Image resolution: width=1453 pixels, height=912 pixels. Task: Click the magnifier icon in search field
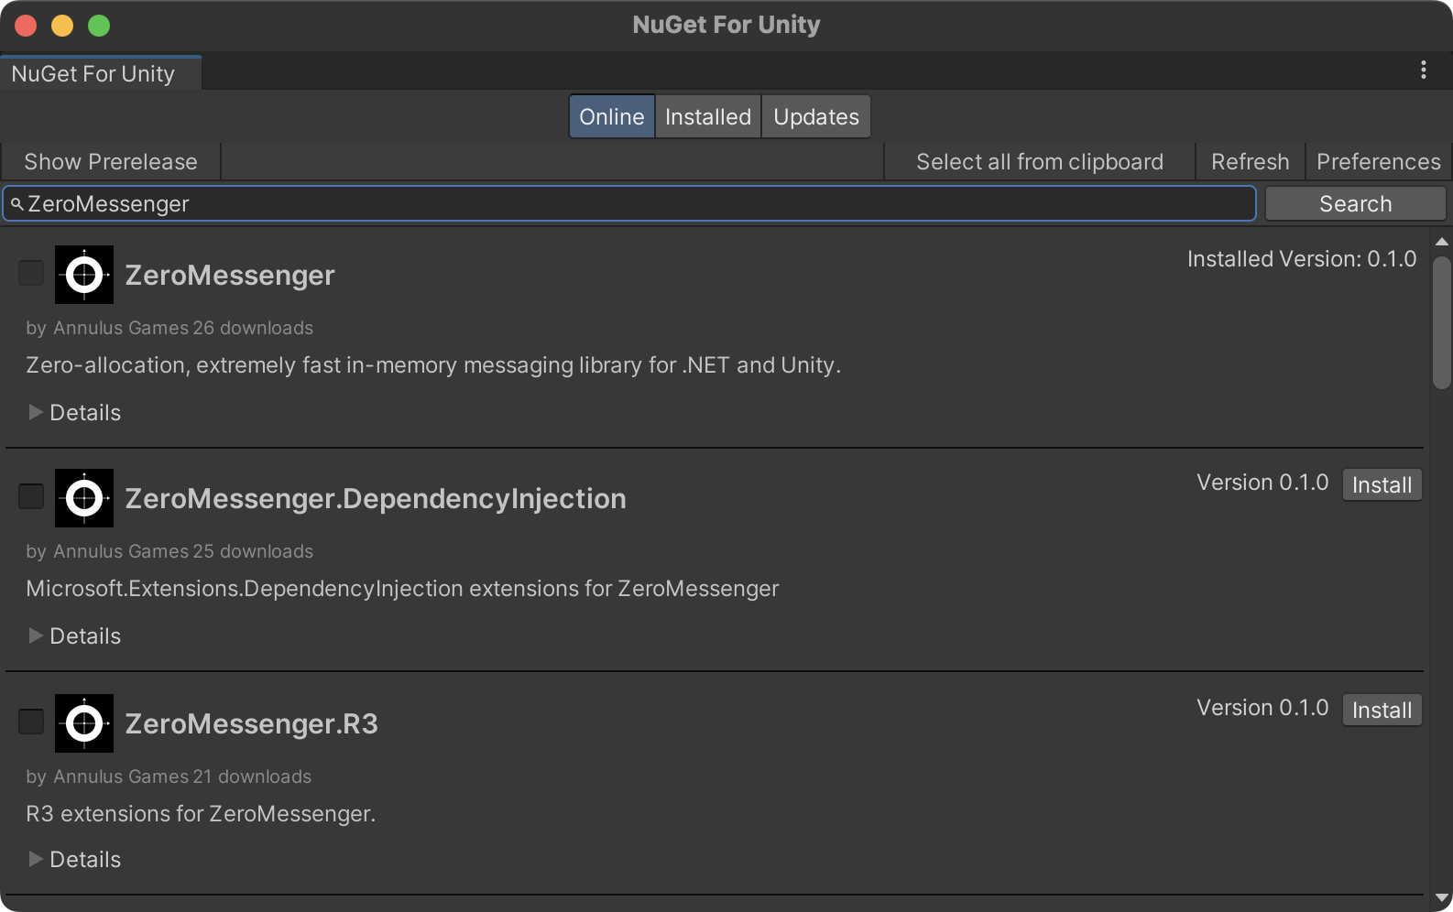tap(17, 204)
